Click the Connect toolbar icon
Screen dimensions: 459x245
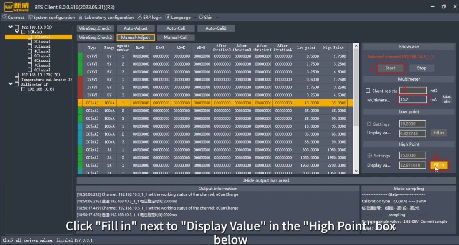click(5, 17)
